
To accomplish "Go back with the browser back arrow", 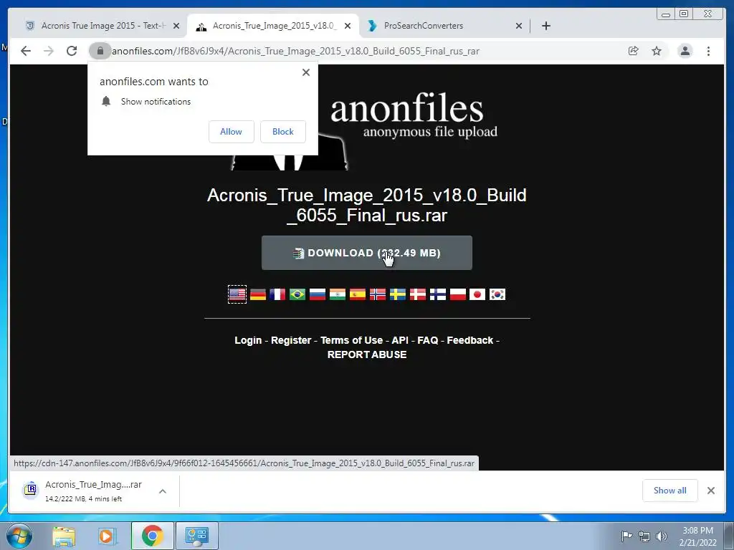I will tap(26, 51).
